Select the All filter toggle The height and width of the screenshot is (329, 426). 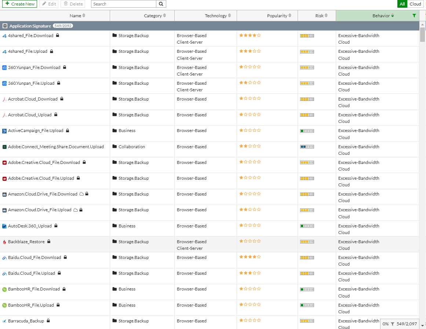403,4
